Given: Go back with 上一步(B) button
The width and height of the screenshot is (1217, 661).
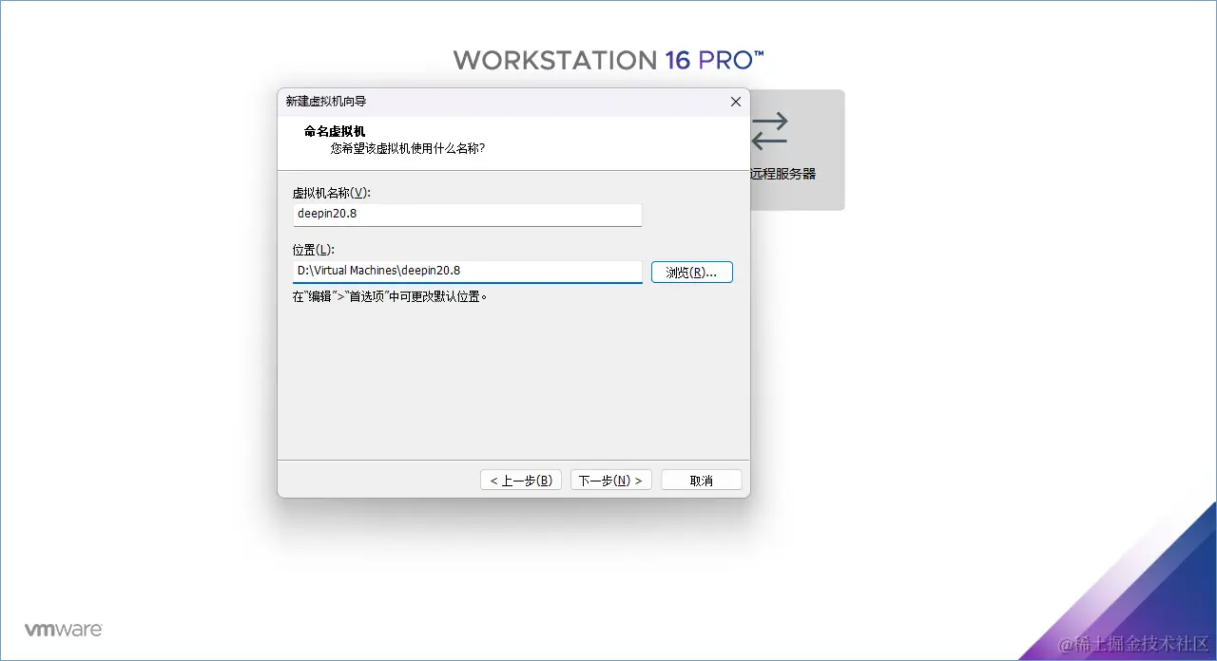Looking at the screenshot, I should [521, 481].
